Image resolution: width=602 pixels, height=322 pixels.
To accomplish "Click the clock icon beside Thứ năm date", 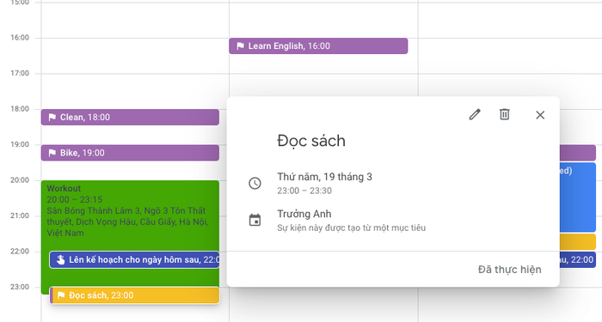I will pyautogui.click(x=255, y=183).
